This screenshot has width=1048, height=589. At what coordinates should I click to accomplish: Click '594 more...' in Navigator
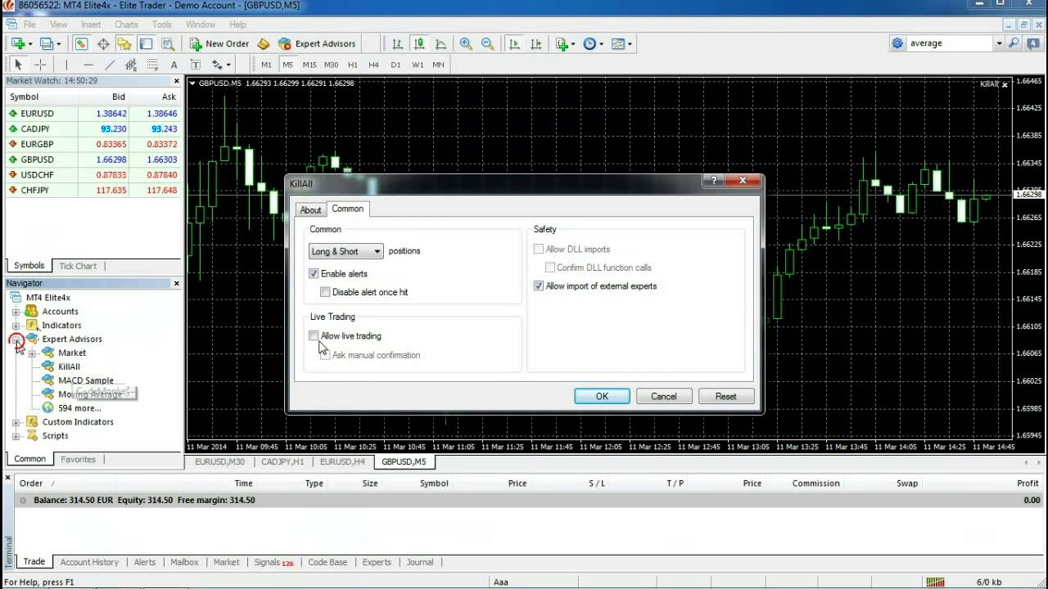pyautogui.click(x=79, y=408)
